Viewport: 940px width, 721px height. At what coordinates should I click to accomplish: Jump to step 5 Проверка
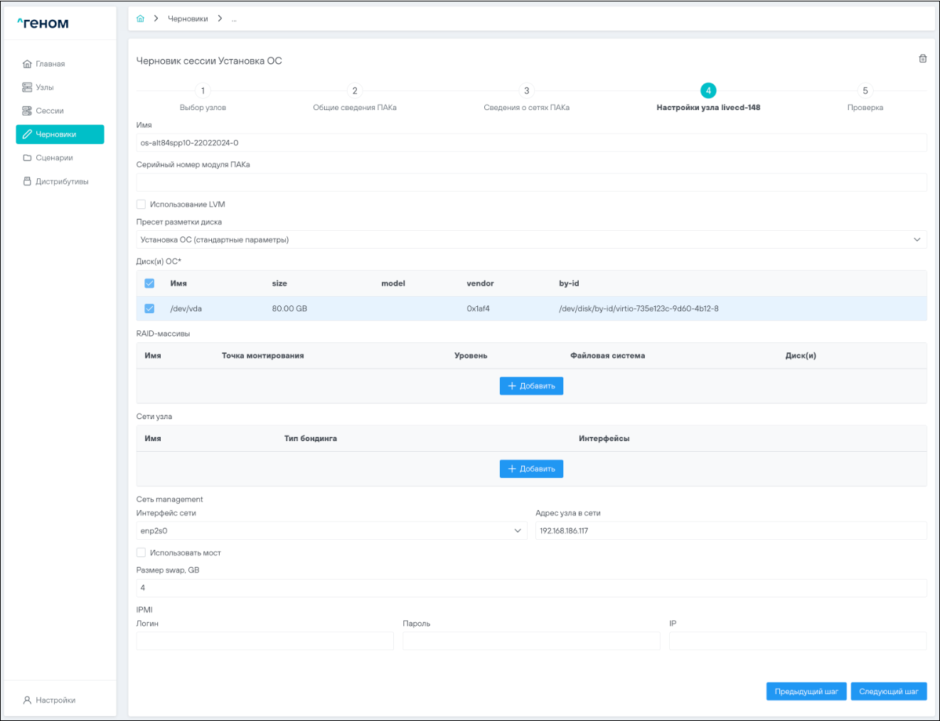tap(865, 91)
